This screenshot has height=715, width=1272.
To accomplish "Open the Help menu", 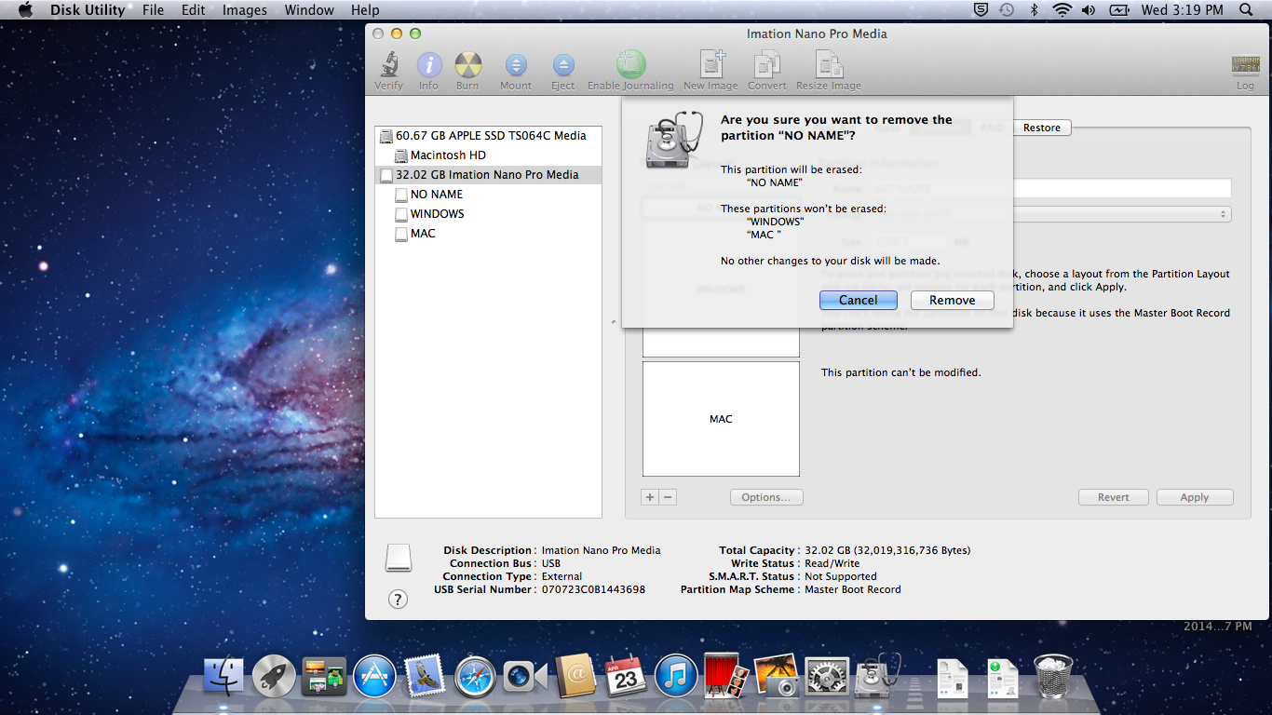I will (365, 10).
